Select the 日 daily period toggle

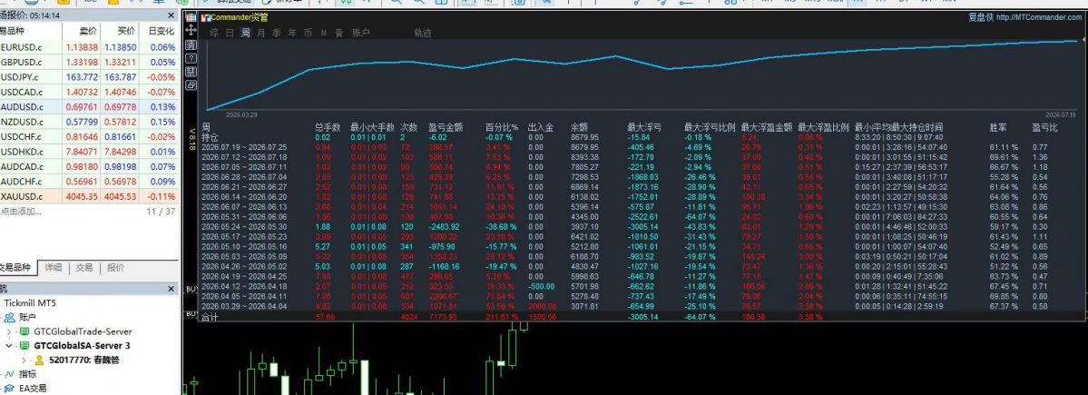[230, 33]
